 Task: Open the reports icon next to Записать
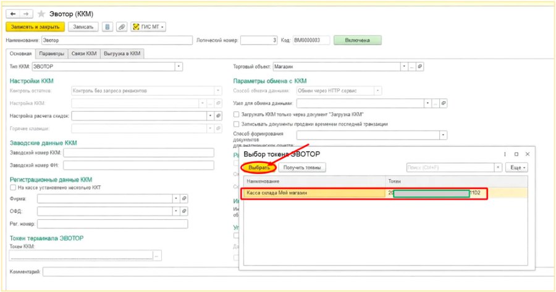[107, 27]
